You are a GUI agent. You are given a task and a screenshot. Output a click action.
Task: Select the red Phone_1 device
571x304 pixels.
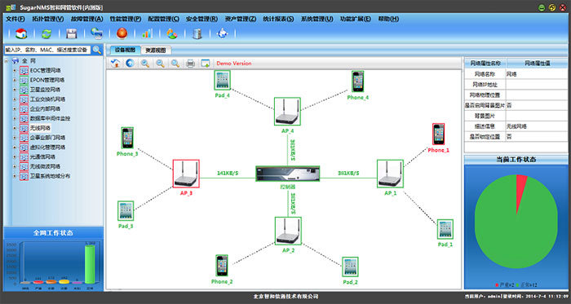(439, 134)
